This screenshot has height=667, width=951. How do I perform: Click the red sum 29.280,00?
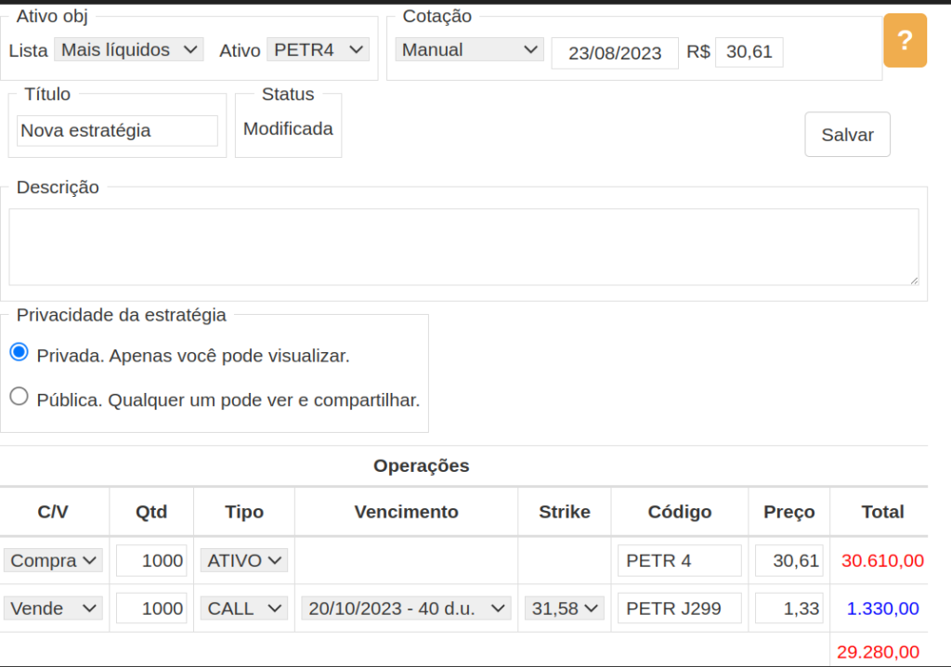tap(878, 652)
